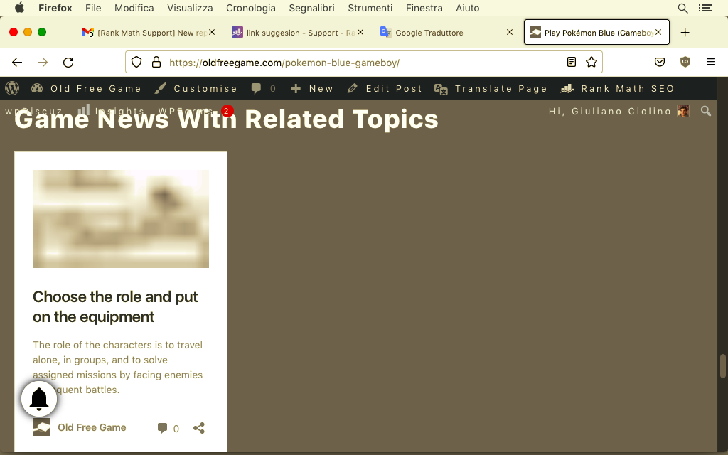Viewport: 728px width, 455px height.
Task: Open the Firefox application menu
Action: coord(55,8)
